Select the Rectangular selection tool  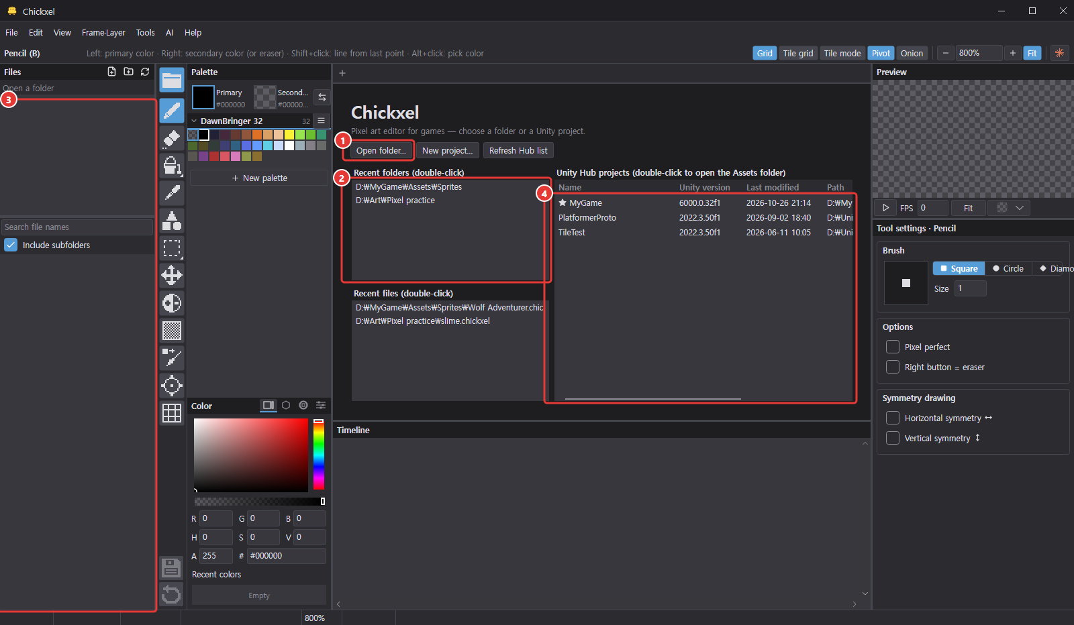[172, 248]
